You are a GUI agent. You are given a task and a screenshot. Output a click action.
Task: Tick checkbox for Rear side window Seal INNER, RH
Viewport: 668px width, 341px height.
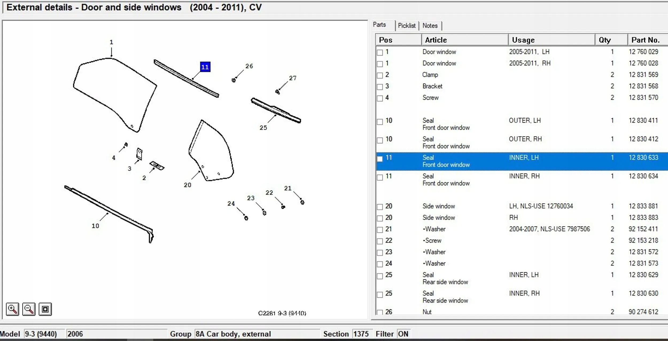pos(380,294)
